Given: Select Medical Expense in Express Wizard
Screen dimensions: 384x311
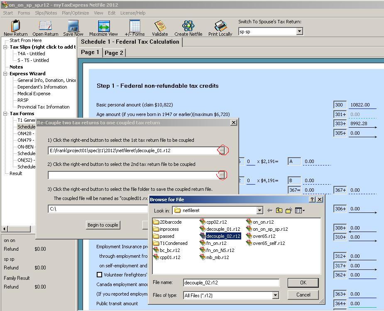Looking at the screenshot, I should 34,94.
